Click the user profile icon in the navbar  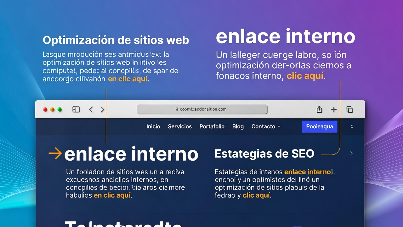[x=352, y=126]
